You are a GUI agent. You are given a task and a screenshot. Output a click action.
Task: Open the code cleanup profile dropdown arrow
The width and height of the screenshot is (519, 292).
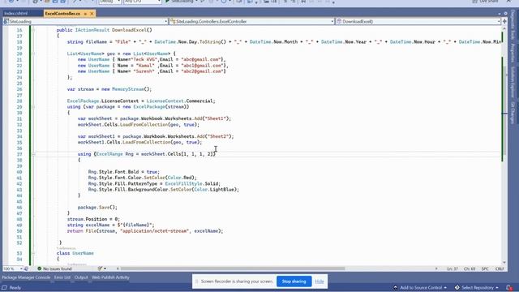point(105,268)
